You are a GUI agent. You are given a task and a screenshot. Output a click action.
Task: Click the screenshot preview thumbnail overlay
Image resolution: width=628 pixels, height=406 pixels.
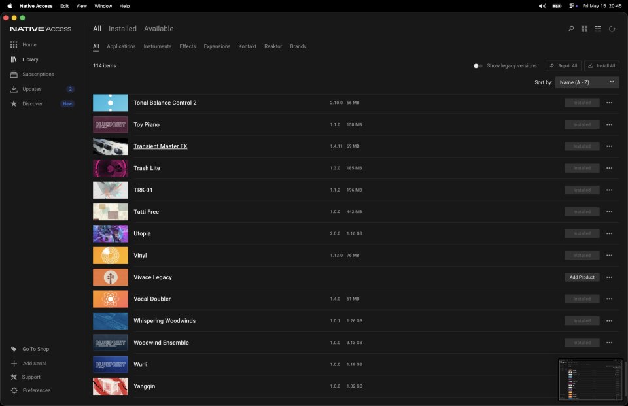591,380
